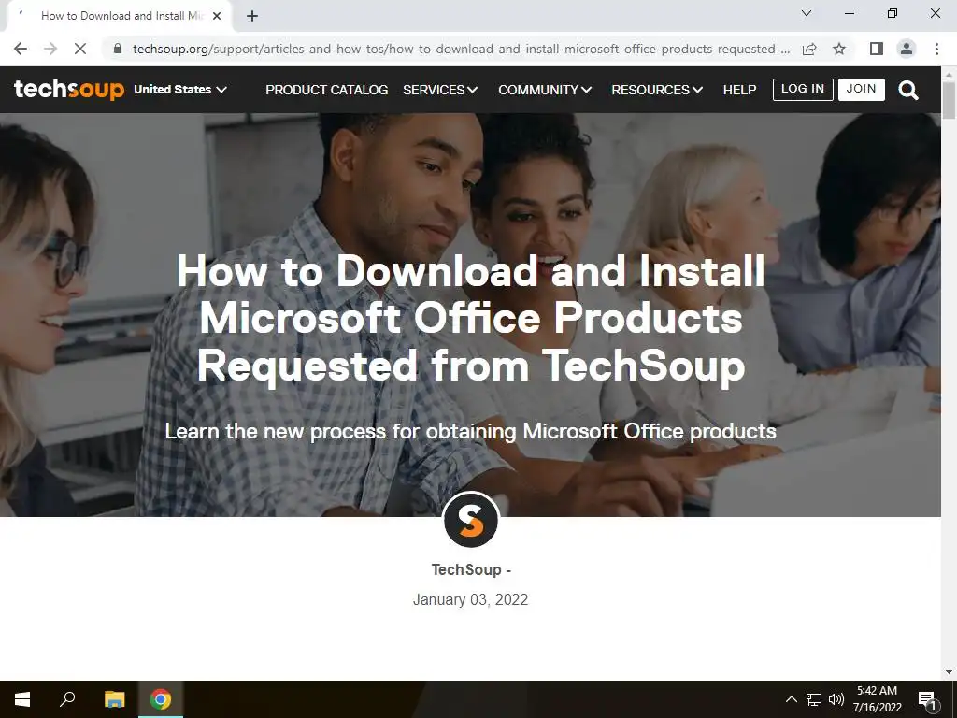
Task: Select the 'How to Download and Install' tab
Action: 121,17
